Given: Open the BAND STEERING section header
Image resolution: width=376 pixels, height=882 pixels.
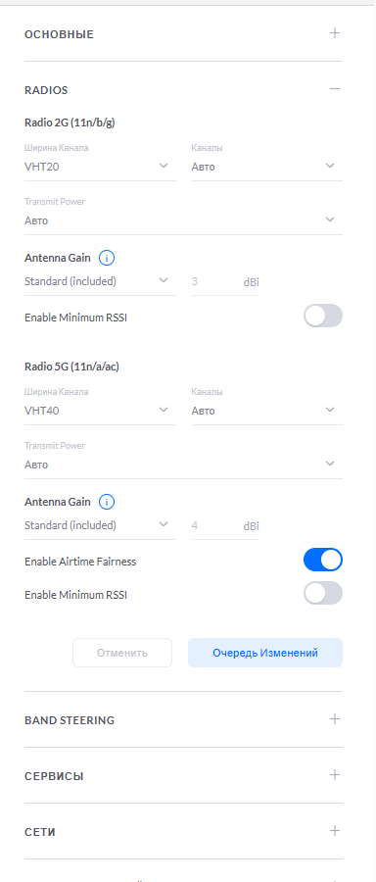Looking at the screenshot, I should (183, 720).
